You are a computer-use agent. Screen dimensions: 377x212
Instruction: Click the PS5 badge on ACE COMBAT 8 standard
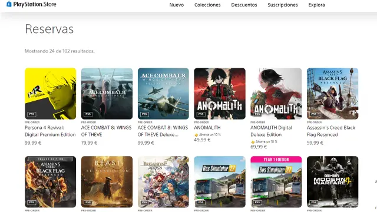click(88, 114)
